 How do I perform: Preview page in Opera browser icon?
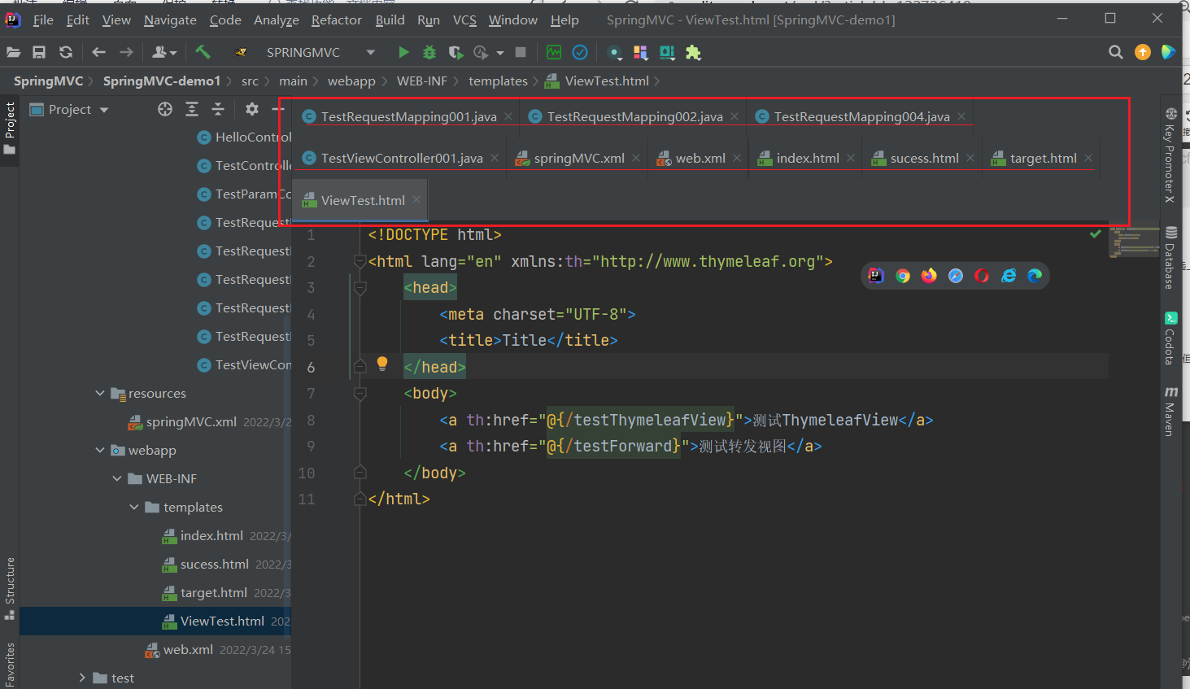[x=982, y=276]
